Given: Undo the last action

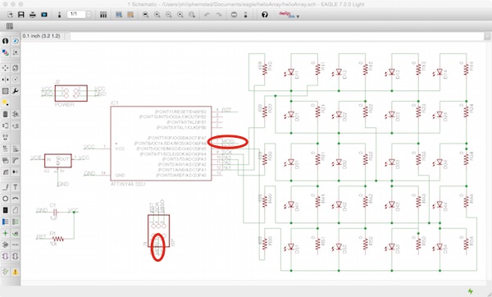Looking at the screenshot, I should point(207,15).
